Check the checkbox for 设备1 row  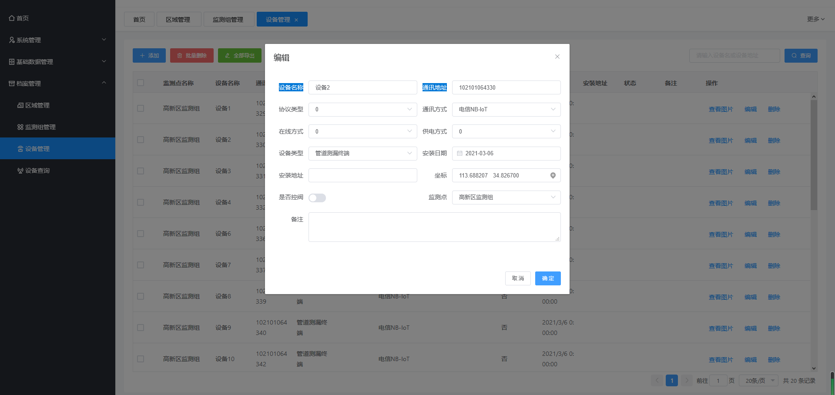click(141, 108)
